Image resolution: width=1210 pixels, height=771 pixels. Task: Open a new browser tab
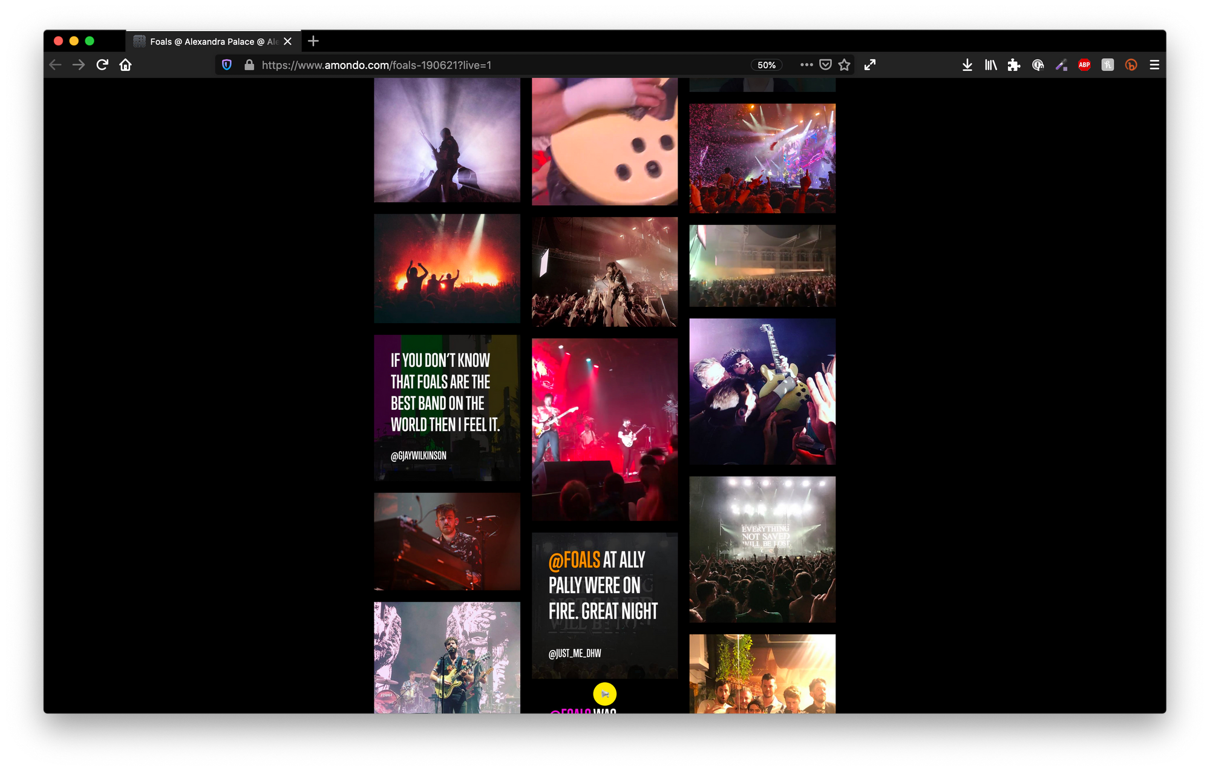coord(313,41)
